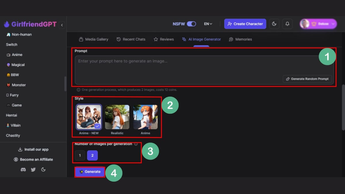345x194 pixels.
Task: Open the notifications bell icon
Action: point(287,24)
